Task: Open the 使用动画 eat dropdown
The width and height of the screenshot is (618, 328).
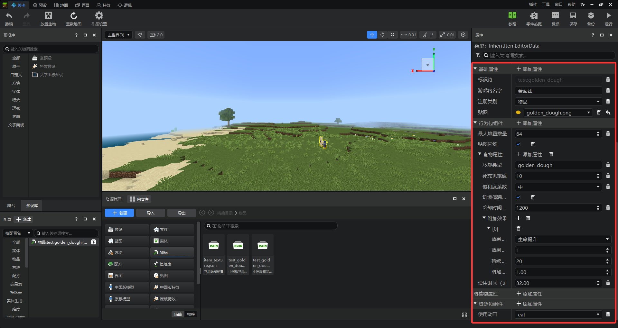Action: click(x=558, y=314)
